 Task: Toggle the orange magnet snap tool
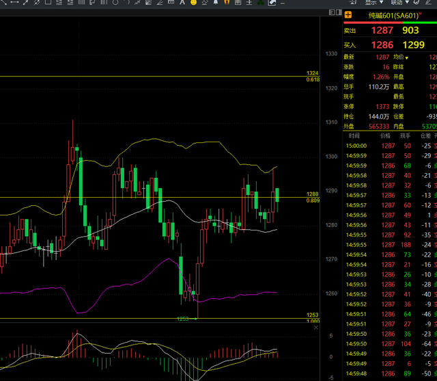[227, 2]
